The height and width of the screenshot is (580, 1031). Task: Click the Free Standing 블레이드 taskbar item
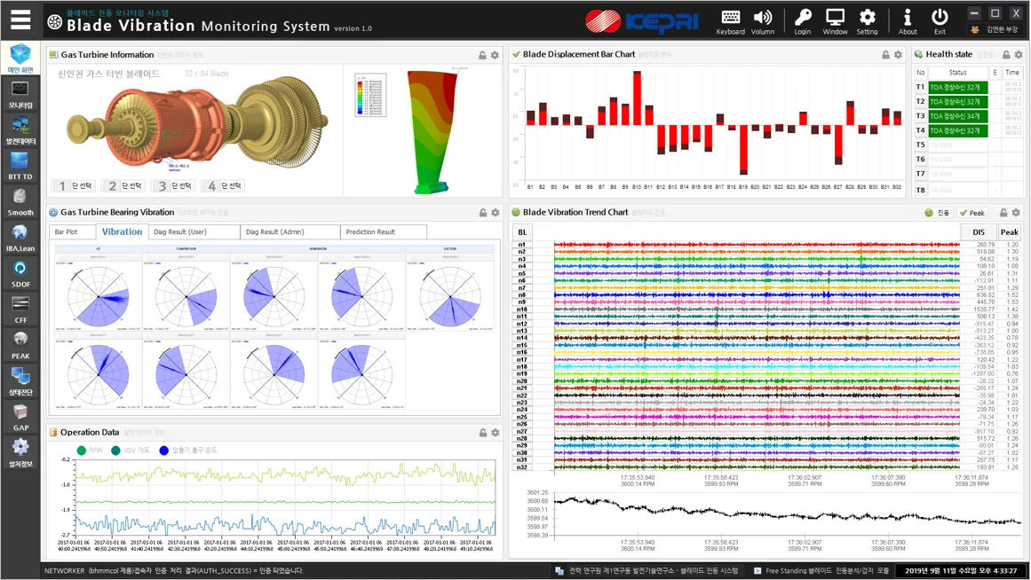pyautogui.click(x=821, y=571)
